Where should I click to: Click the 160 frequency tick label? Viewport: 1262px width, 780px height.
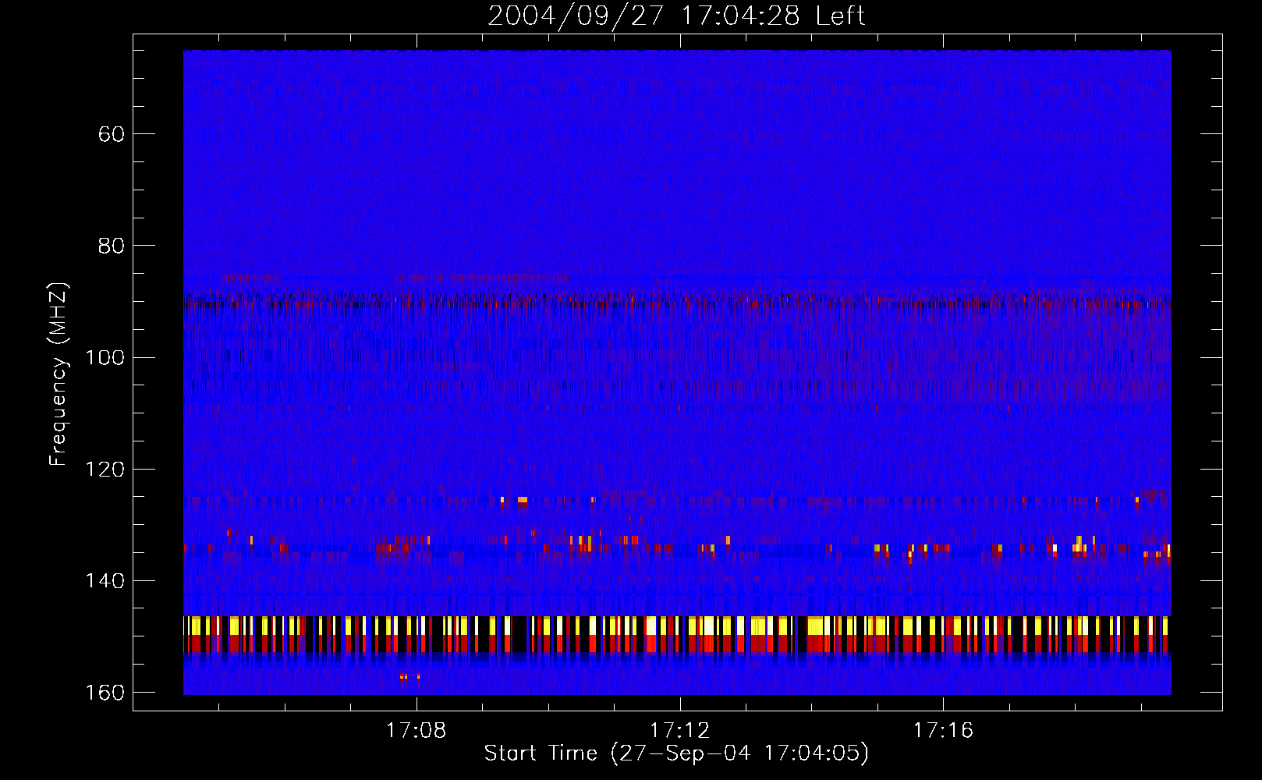pos(105,693)
